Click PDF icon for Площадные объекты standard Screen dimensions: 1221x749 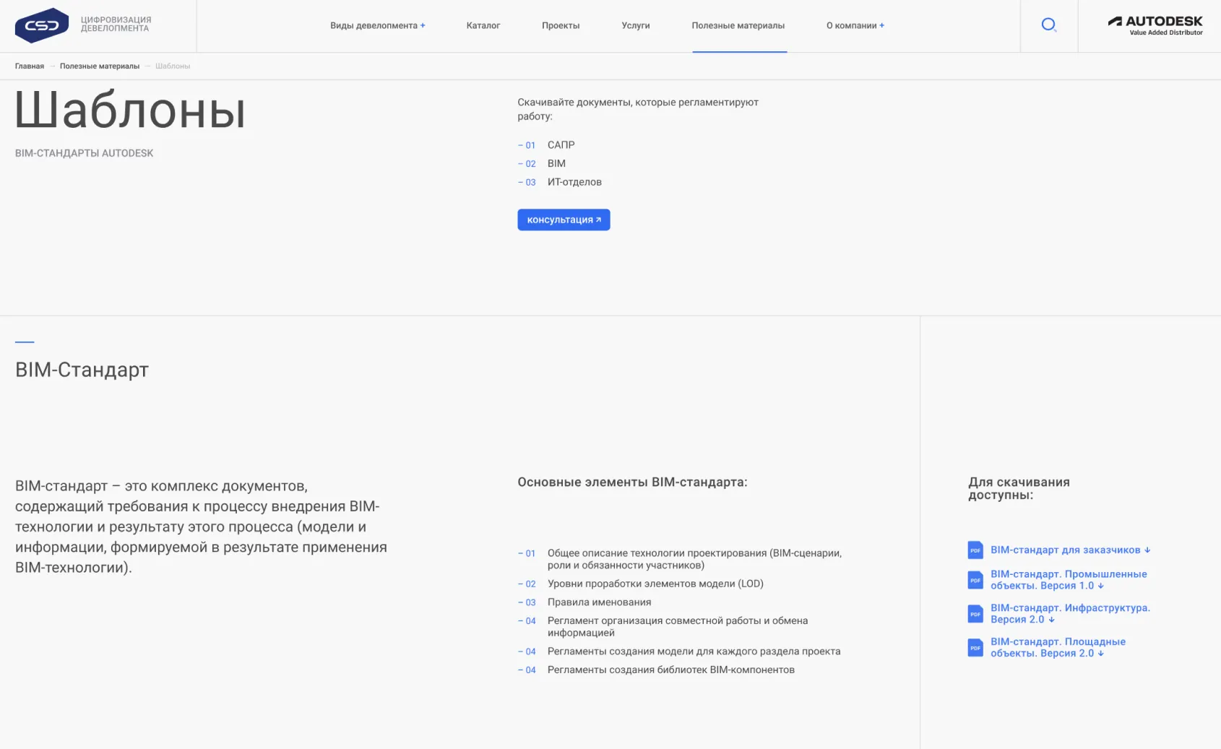(975, 648)
